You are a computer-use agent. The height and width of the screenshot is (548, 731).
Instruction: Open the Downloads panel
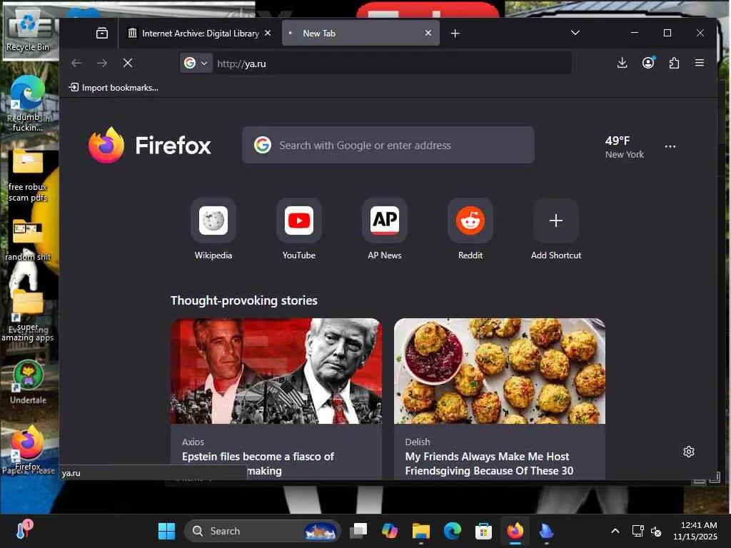click(x=622, y=63)
